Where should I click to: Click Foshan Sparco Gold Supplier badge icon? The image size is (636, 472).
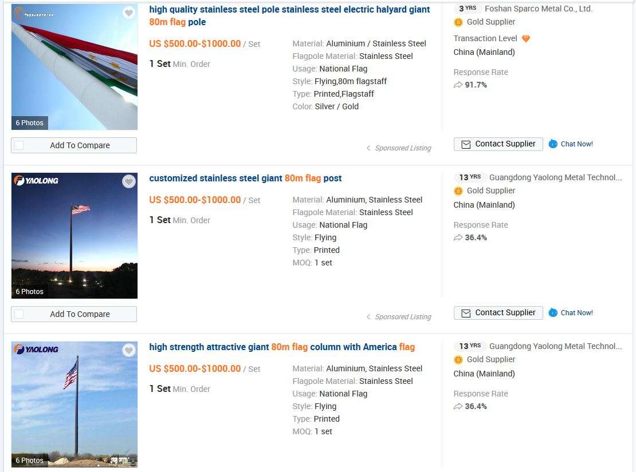click(458, 22)
